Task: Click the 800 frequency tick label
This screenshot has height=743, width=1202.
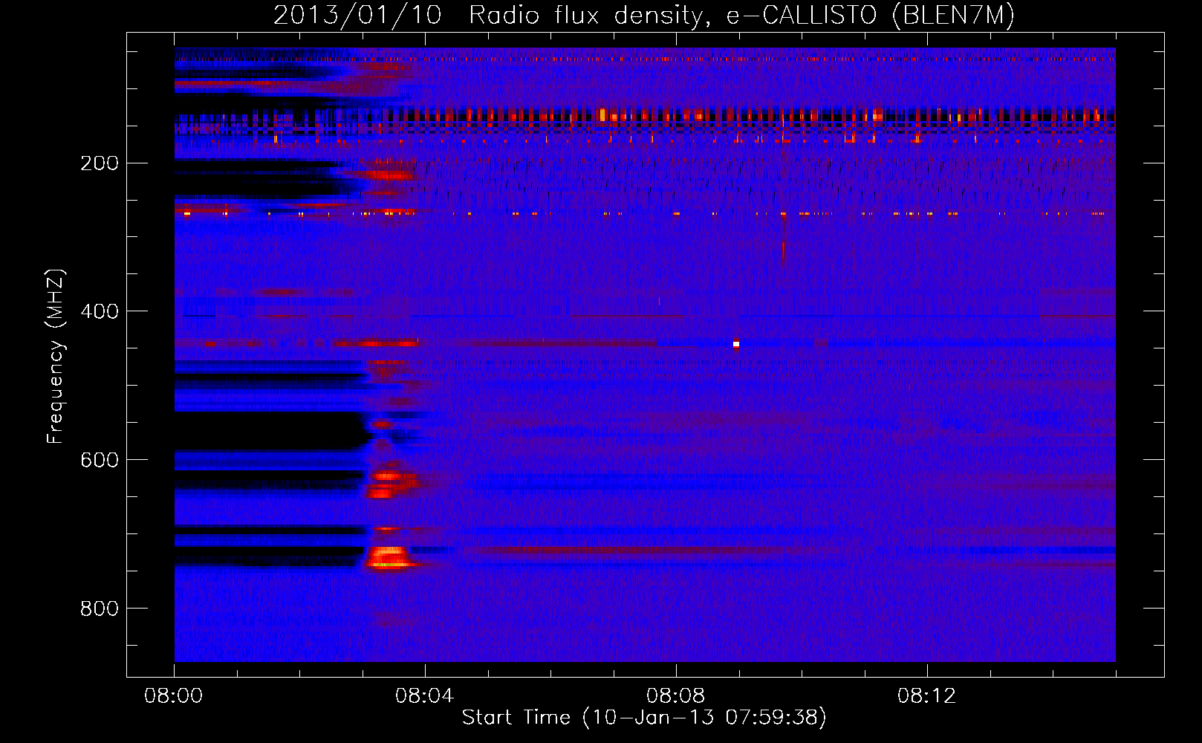Action: 100,609
